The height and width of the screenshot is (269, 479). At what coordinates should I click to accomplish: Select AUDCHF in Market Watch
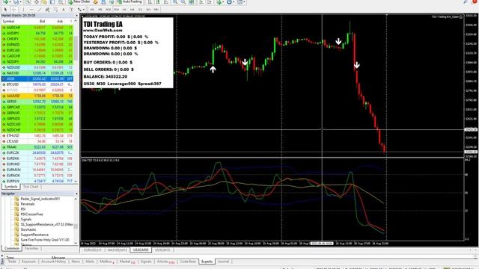pyautogui.click(x=37, y=28)
